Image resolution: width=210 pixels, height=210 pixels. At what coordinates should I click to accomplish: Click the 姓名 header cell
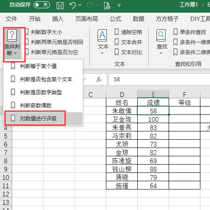122,103
